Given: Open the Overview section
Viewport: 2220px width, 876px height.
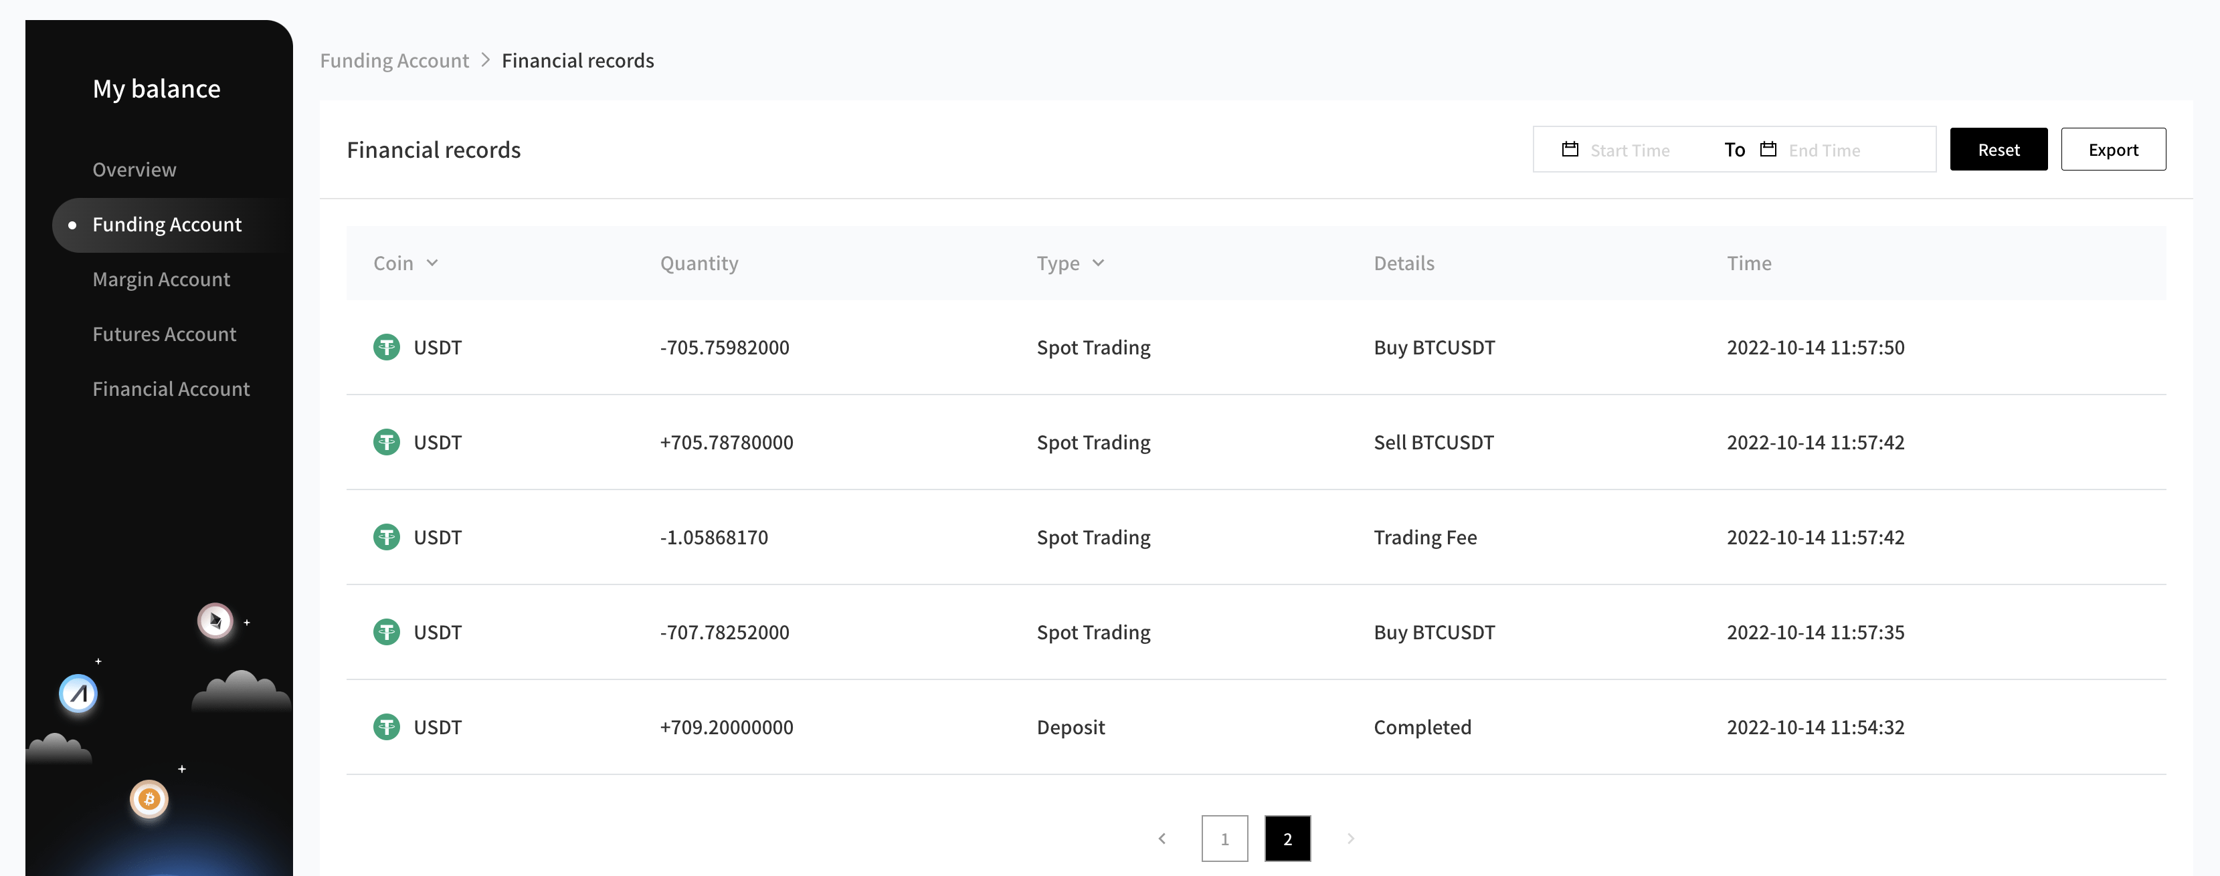Looking at the screenshot, I should 134,170.
